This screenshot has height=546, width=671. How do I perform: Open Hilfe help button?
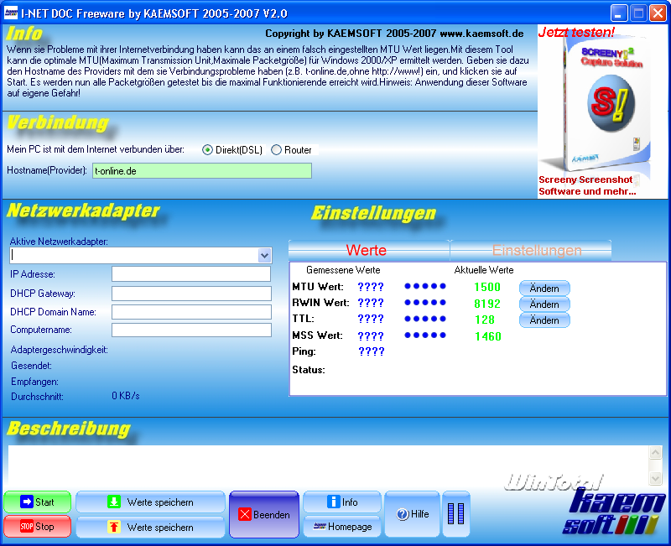(x=413, y=514)
